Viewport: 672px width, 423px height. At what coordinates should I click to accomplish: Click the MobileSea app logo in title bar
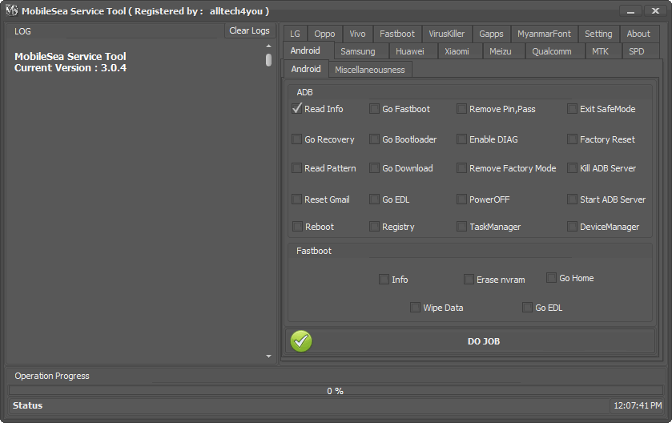click(x=11, y=10)
